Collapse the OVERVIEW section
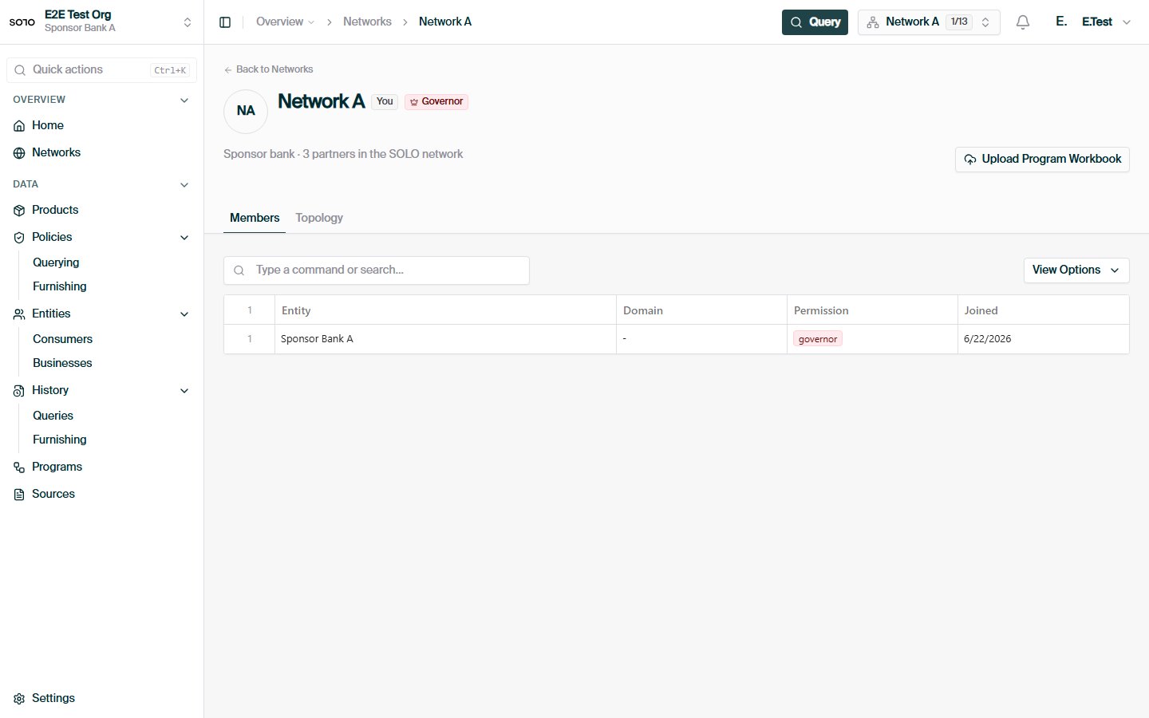Viewport: 1149px width, 718px height. coord(184,101)
